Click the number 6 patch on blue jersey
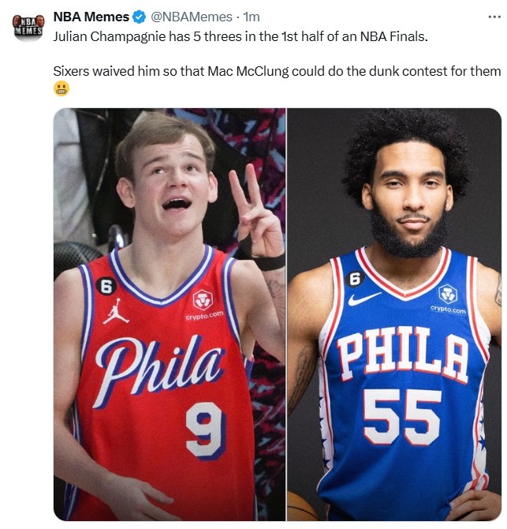The width and height of the screenshot is (507, 529). 355,279
